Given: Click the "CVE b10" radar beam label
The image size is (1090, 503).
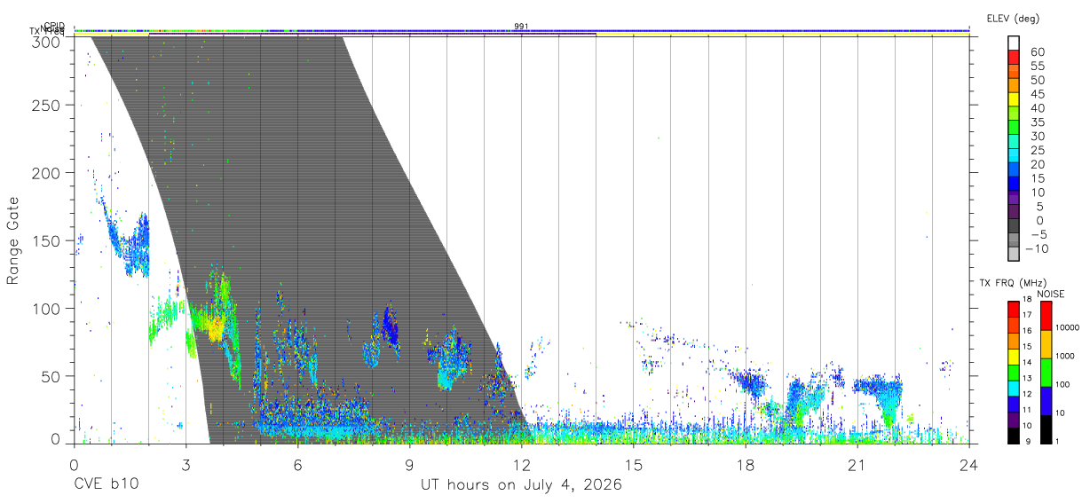Looking at the screenshot, I should (106, 485).
